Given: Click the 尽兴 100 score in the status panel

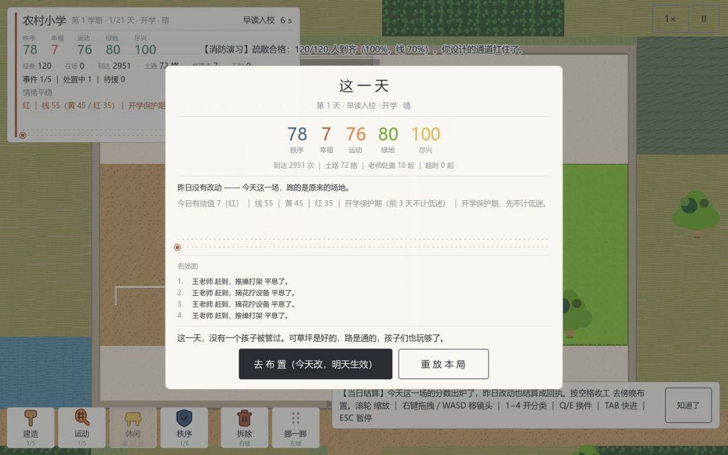Looking at the screenshot, I should [146, 49].
